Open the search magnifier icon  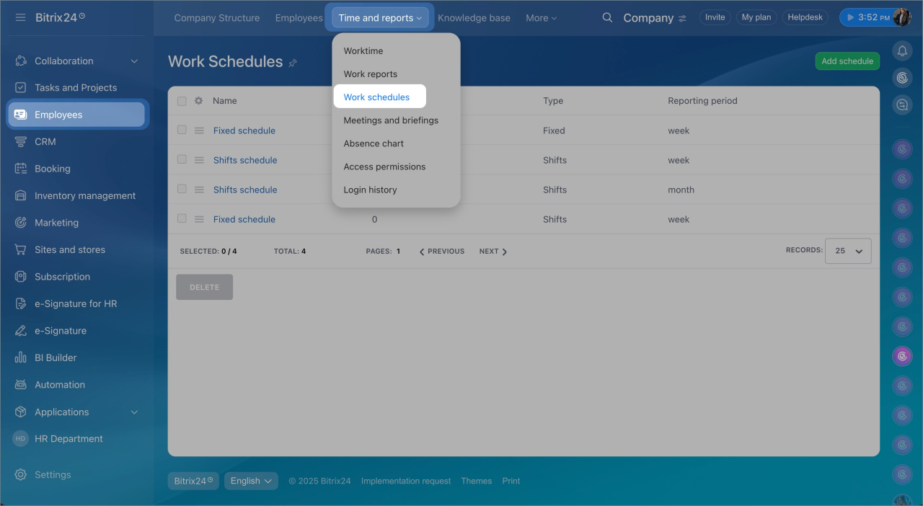(607, 17)
